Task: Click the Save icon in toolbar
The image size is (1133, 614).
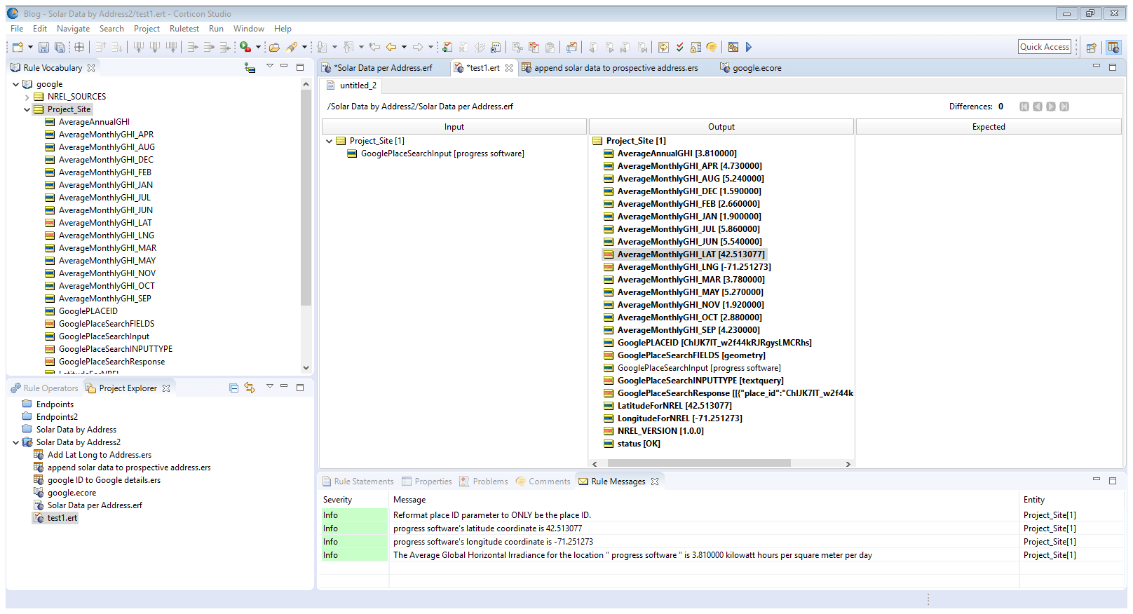Action: point(43,47)
